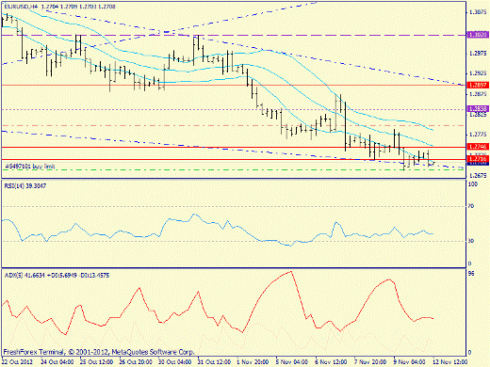
Task: Click the '22 Oct 2012' date label
Action: tap(17, 361)
